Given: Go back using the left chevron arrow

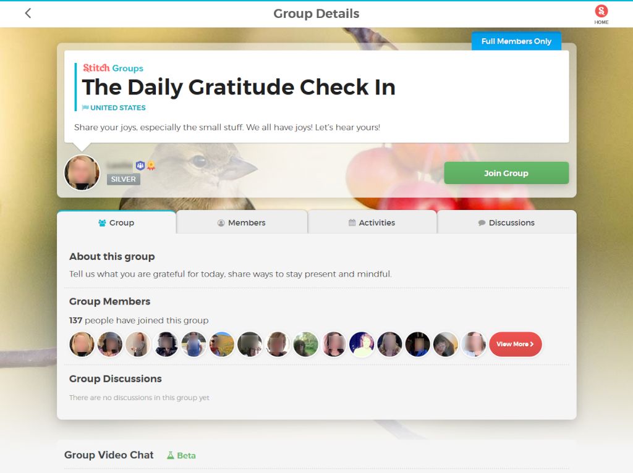Looking at the screenshot, I should click(x=28, y=14).
